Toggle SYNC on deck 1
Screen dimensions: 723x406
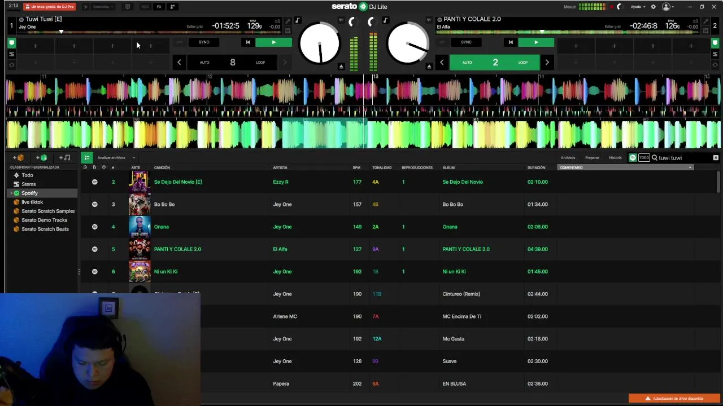point(204,42)
